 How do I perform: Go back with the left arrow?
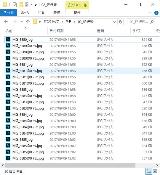pos(6,22)
